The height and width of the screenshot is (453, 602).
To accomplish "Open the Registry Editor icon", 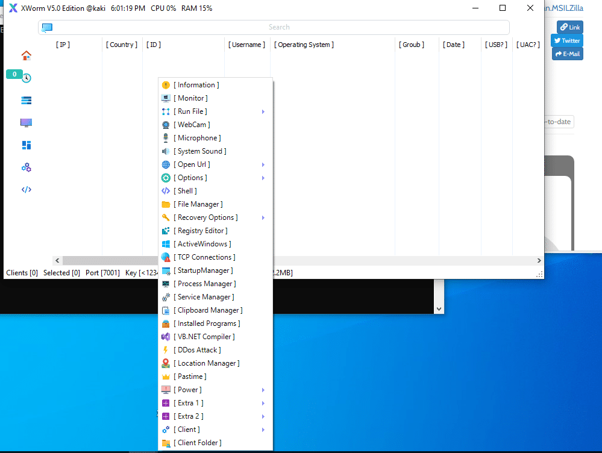I will pyautogui.click(x=166, y=231).
